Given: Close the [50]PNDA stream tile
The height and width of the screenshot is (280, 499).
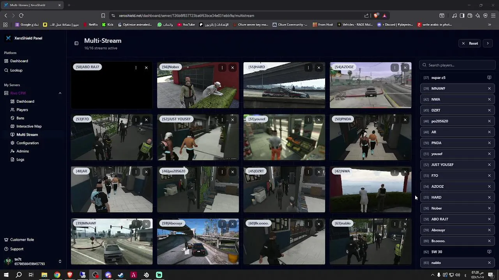Looking at the screenshot, I should click(x=405, y=120).
